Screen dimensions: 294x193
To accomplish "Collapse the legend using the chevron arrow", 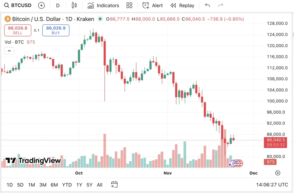I will [x=9, y=50].
